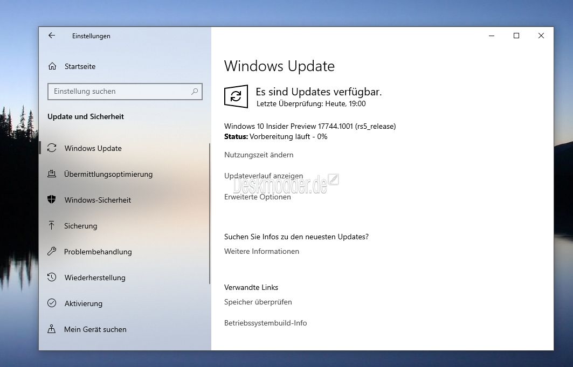The image size is (573, 367).
Task: Minimize the Einstellungen window
Action: [x=492, y=36]
